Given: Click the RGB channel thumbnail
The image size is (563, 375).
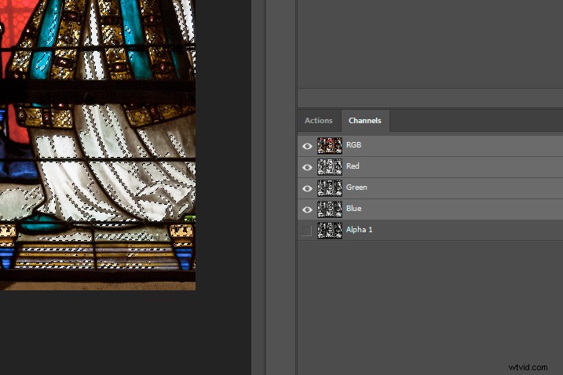Looking at the screenshot, I should (330, 146).
